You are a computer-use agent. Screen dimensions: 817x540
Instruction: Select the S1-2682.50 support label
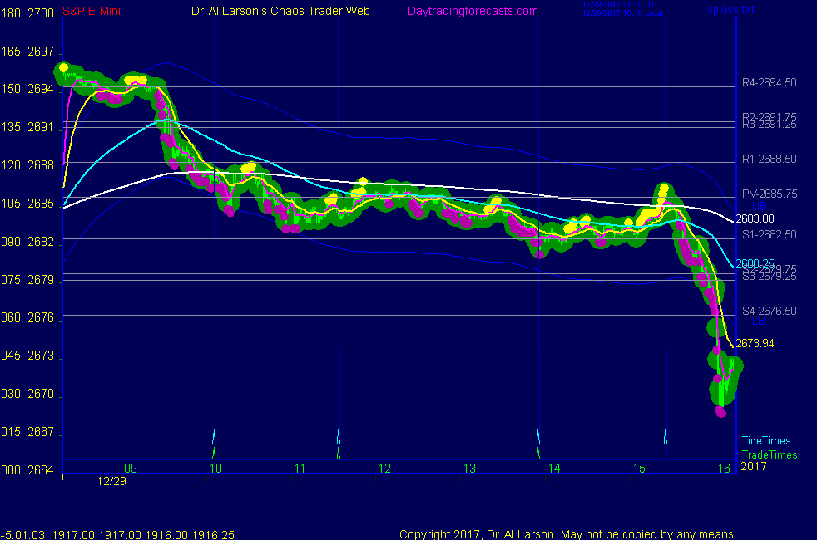tap(769, 234)
